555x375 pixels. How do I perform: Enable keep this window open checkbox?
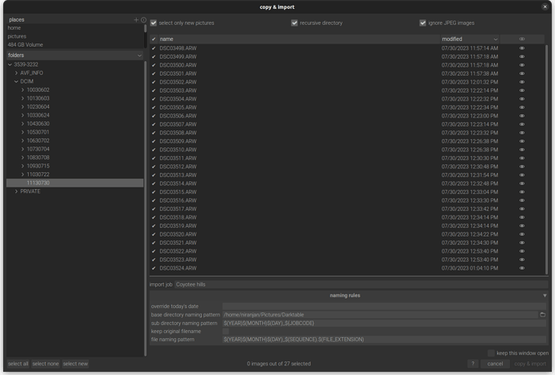click(491, 353)
